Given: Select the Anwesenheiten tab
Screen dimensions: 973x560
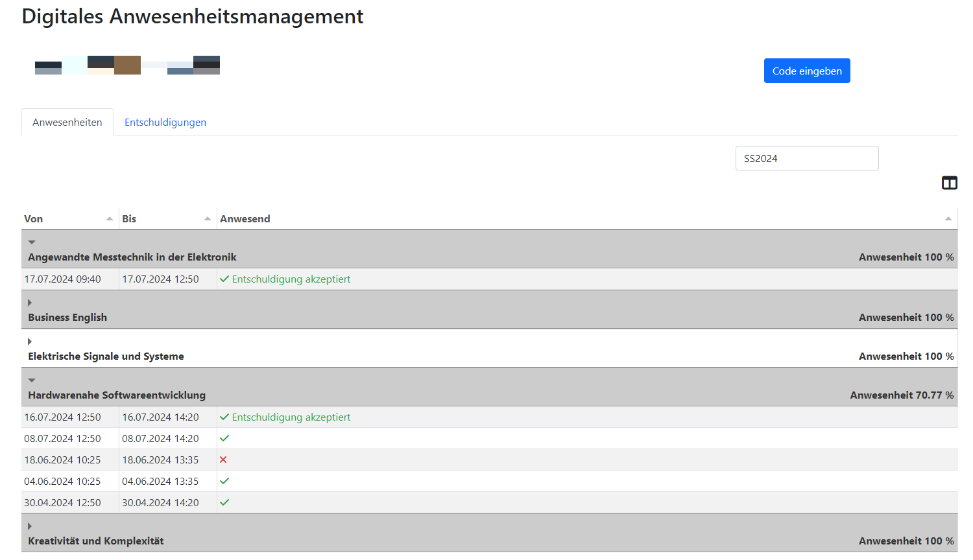Looking at the screenshot, I should coord(67,122).
